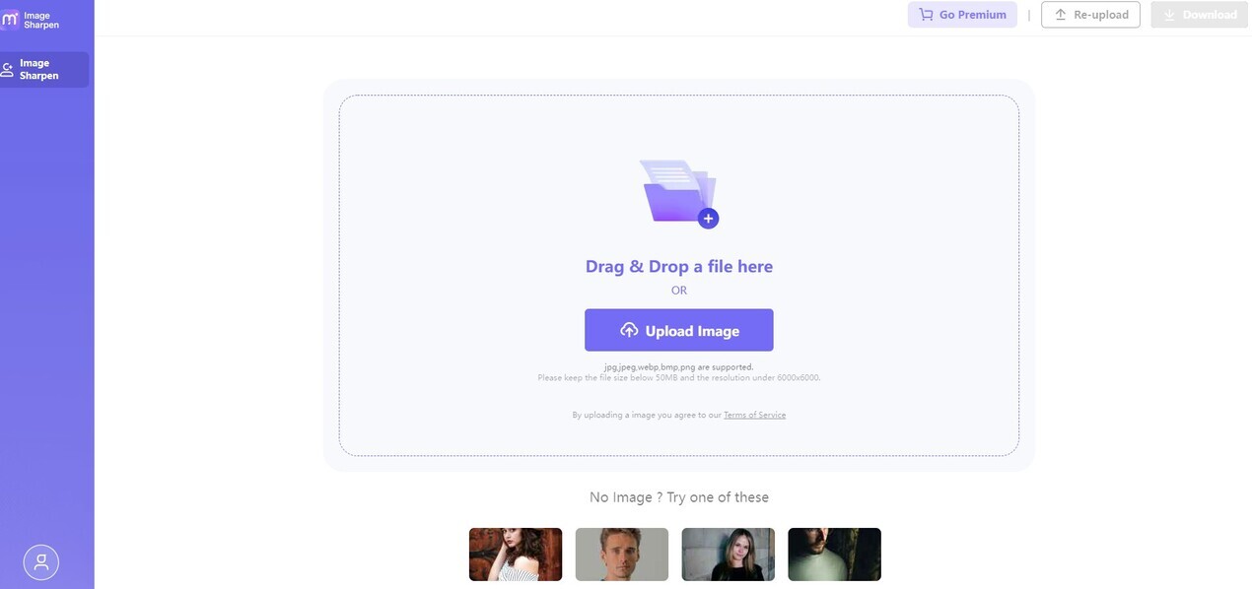Click the plus badge on the folder icon

point(708,219)
